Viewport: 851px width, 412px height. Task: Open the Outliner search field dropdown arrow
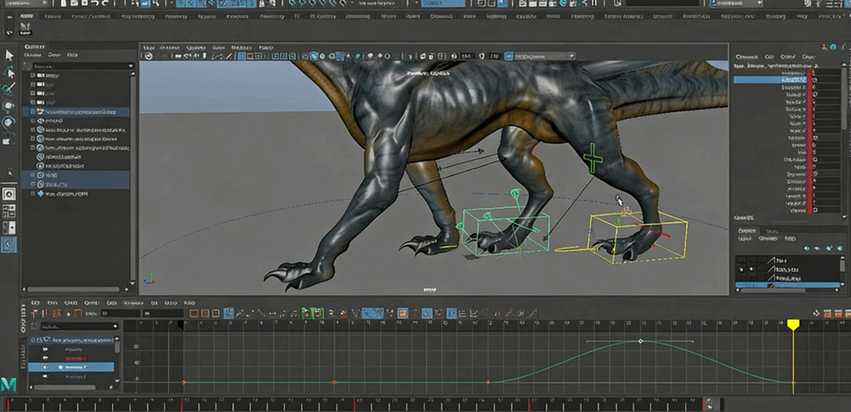pos(130,66)
